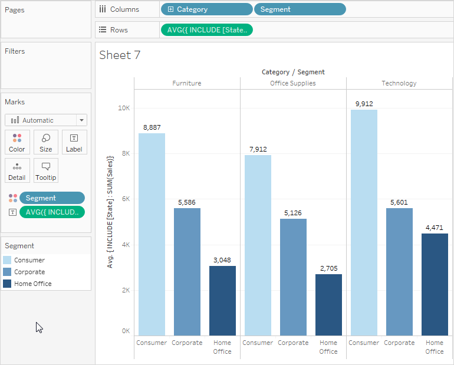Click the Columns shelf icon
Image resolution: width=454 pixels, height=365 pixels.
103,9
